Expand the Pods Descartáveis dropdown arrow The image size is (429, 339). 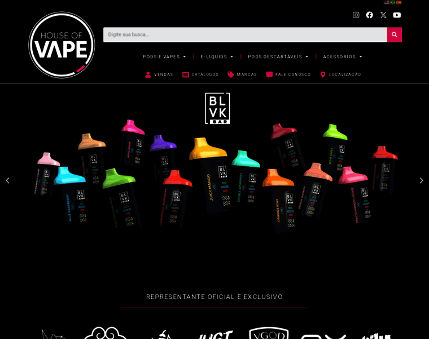307,56
